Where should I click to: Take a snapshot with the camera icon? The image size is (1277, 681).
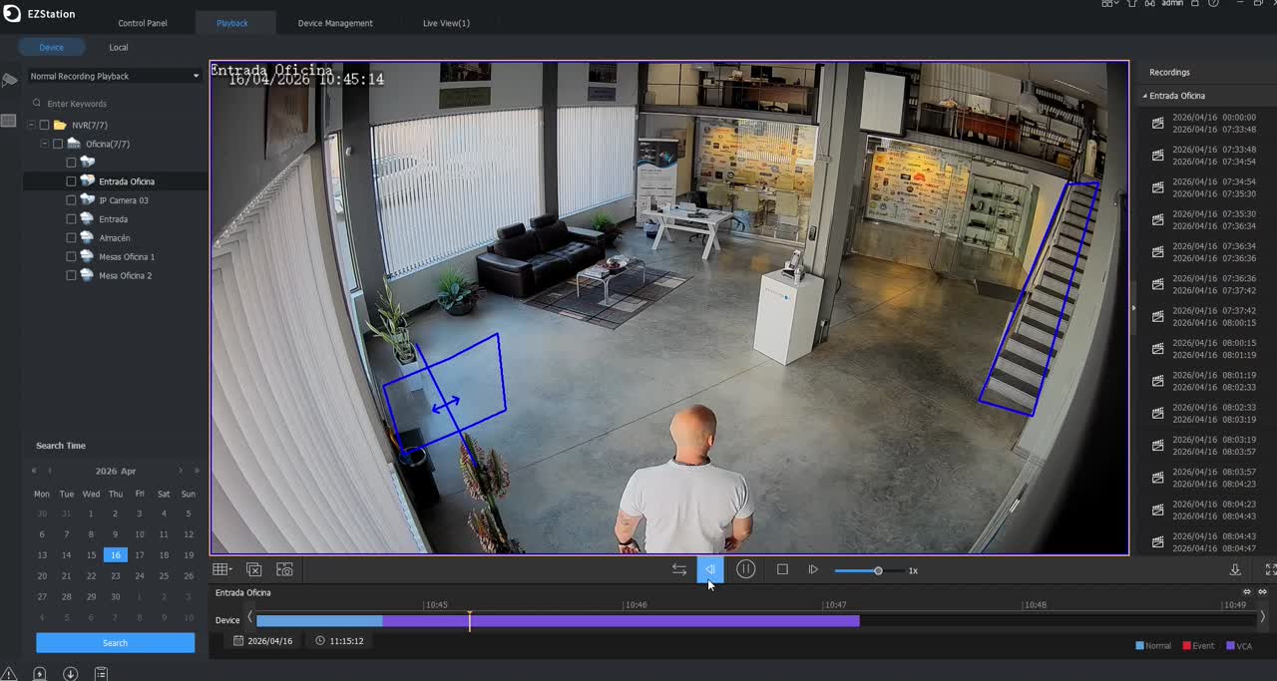[284, 569]
